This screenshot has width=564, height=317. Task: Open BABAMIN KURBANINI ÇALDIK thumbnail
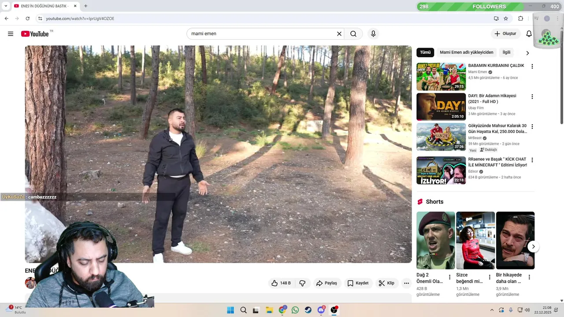(x=441, y=77)
